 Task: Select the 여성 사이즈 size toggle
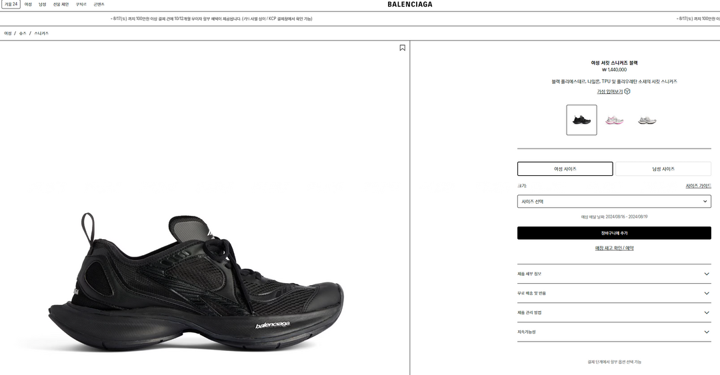(x=565, y=169)
